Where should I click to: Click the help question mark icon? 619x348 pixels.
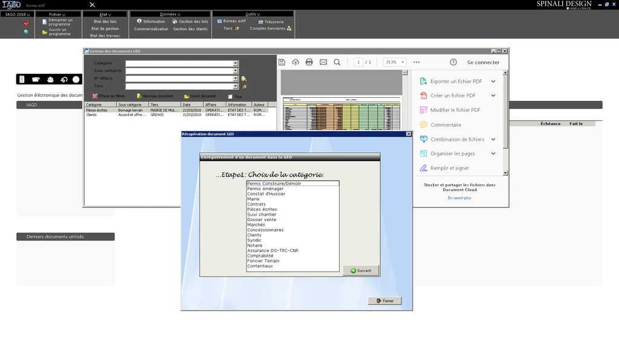click(453, 62)
